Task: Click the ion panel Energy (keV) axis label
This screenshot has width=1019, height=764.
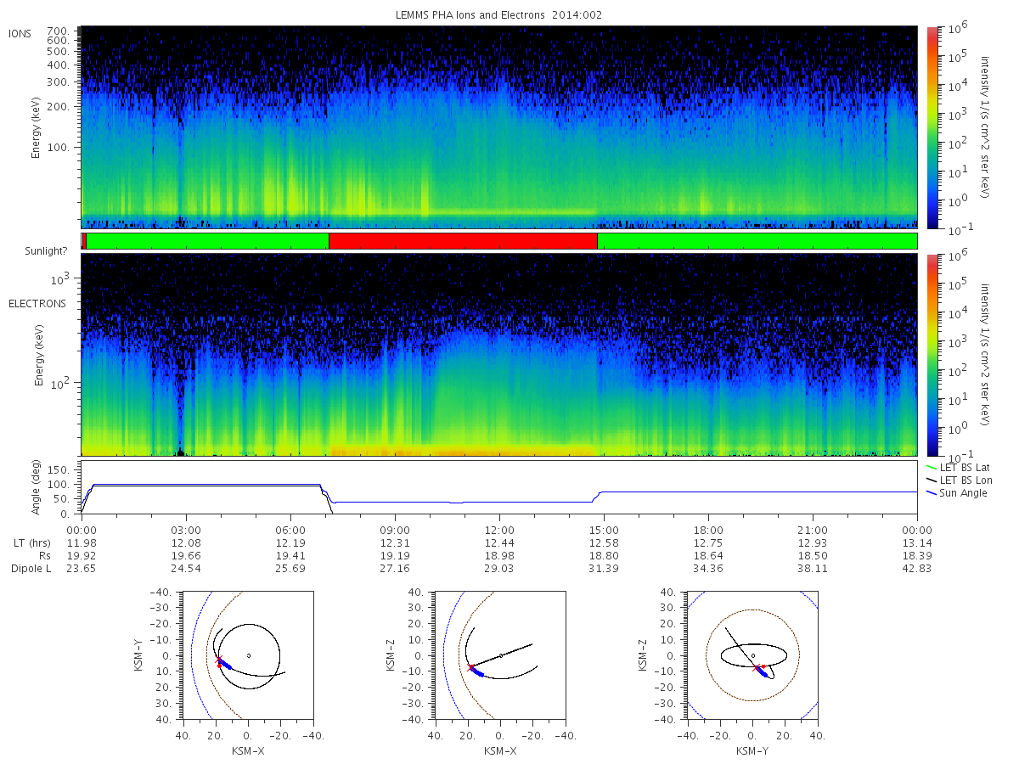Action: 37,127
